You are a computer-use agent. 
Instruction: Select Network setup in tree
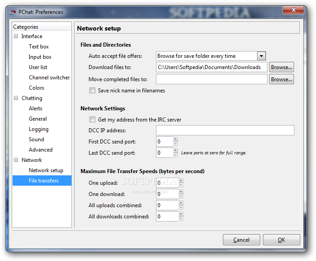[x=46, y=170]
